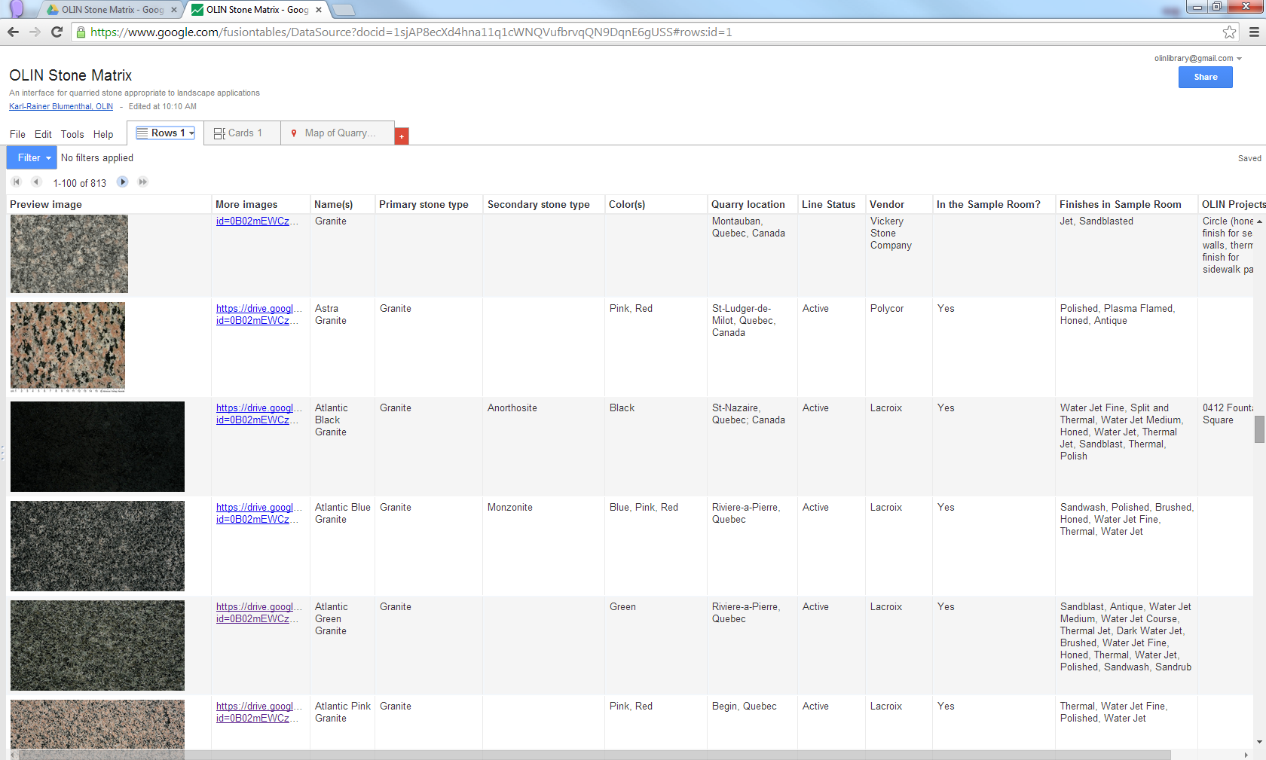Switch to the Cards 1 tab
Screen dimensions: 1266x760
242,133
